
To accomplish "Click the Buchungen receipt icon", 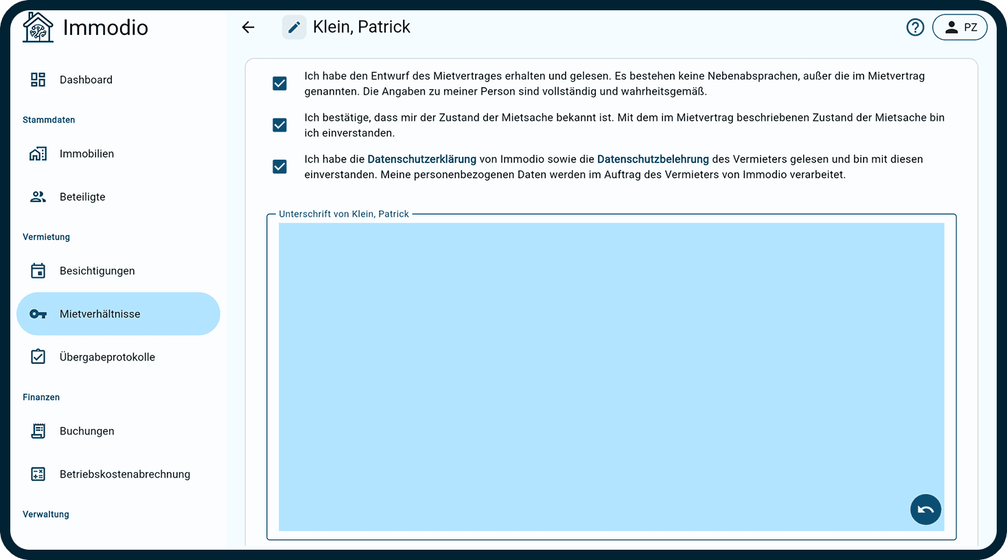I will click(x=38, y=431).
